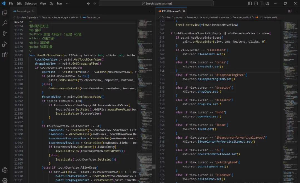
Task: Click miao in right breadcrumb
Action: 168,17
